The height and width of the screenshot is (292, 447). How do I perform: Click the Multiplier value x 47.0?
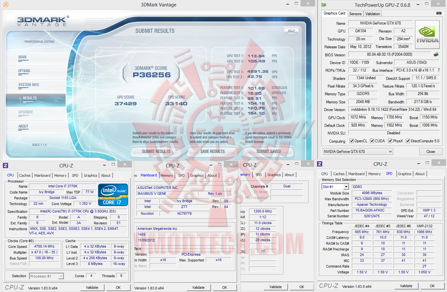[45, 252]
